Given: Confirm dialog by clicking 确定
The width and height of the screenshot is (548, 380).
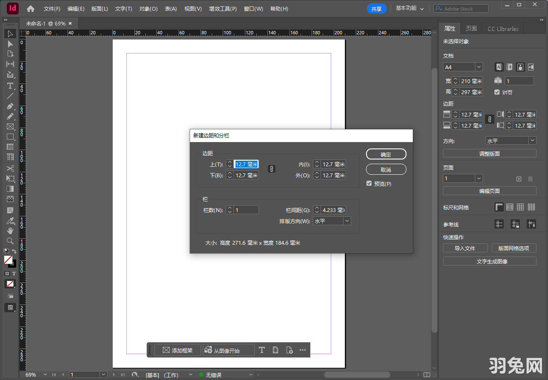Looking at the screenshot, I should click(386, 154).
